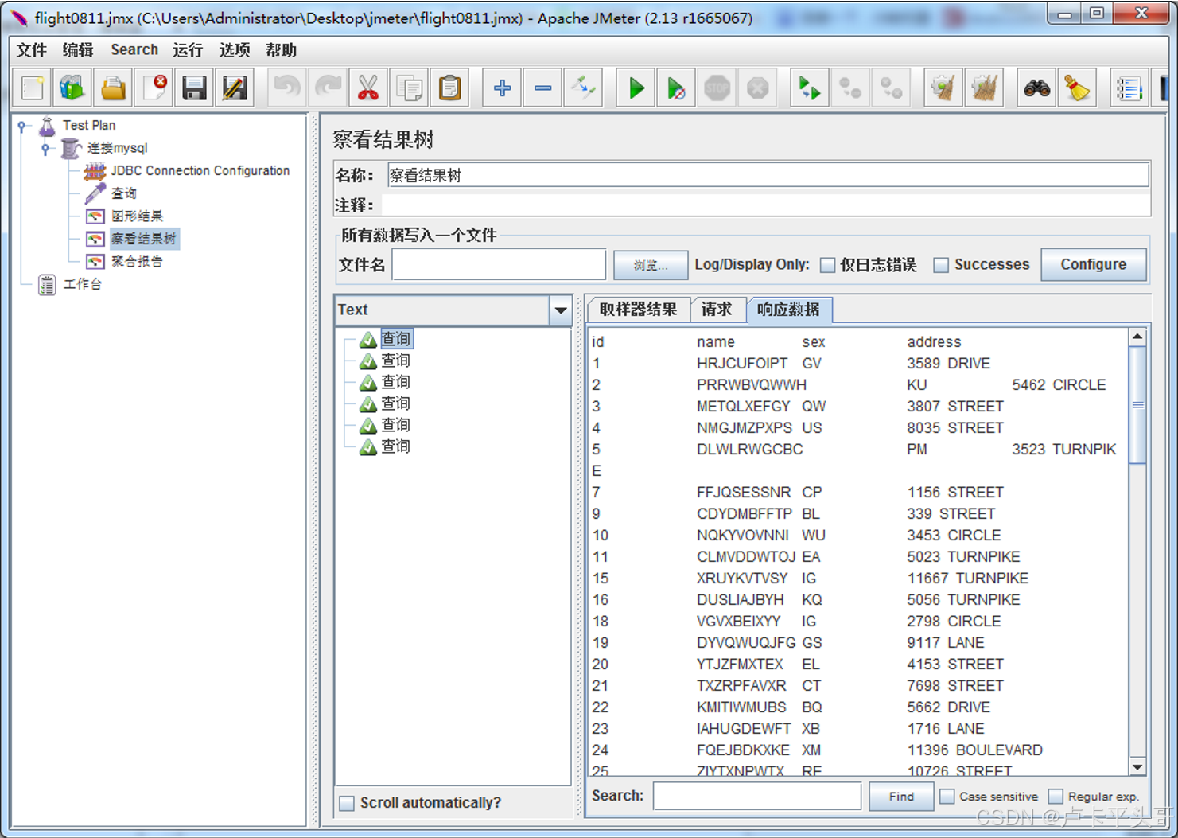Click the Reset Search brush icon

1077,88
